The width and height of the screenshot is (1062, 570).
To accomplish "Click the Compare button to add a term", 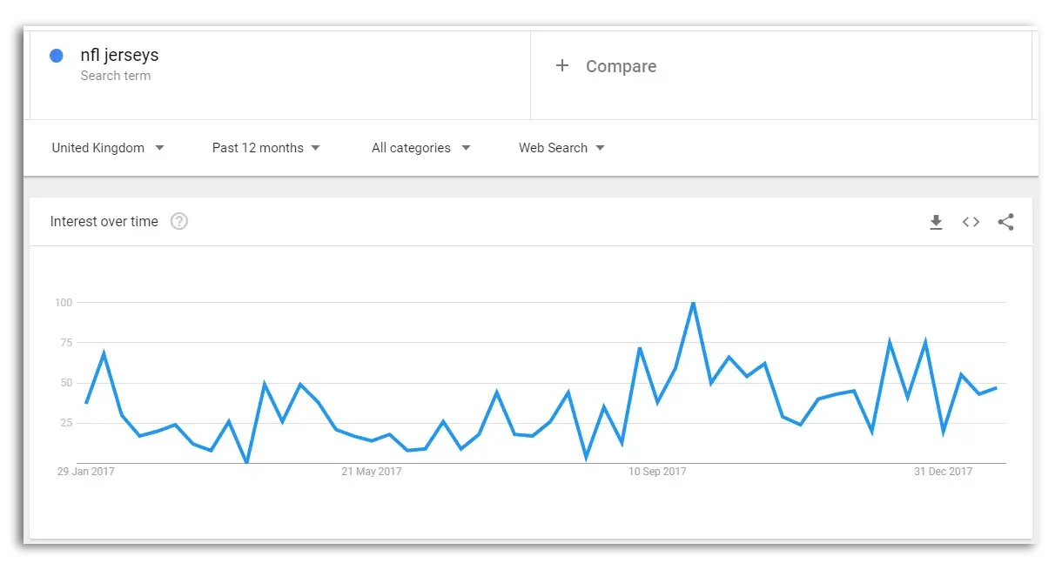I will [x=621, y=66].
